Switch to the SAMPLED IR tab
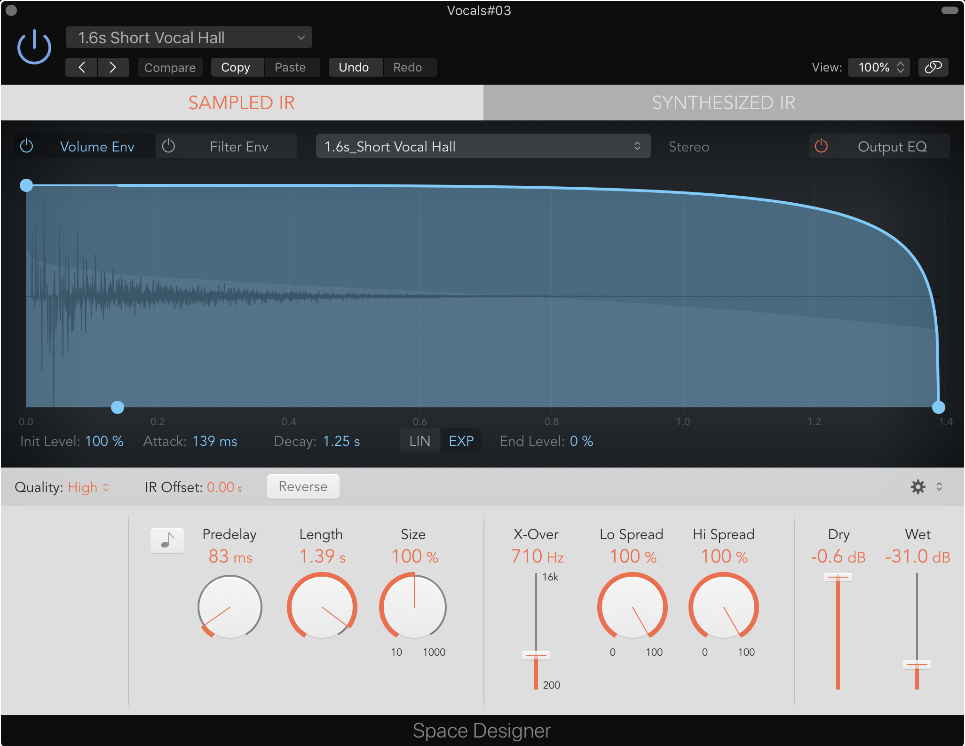The image size is (965, 746). [242, 103]
